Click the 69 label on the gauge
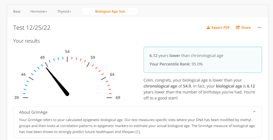Image resolution: width=273 pixels, height=140 pixels. click(118, 98)
